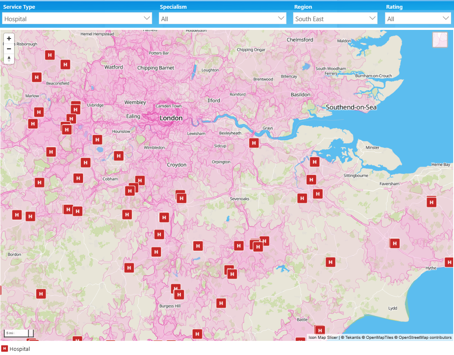Viewport: 454px width, 355px height.
Task: Open the Region dropdown showing South East
Action: [x=335, y=18]
